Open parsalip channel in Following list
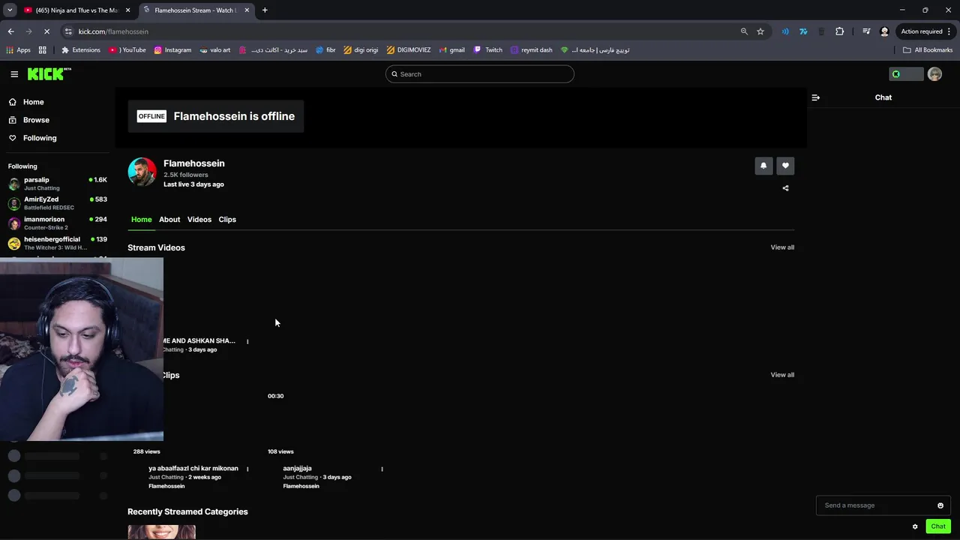This screenshot has width=960, height=540. (x=58, y=184)
